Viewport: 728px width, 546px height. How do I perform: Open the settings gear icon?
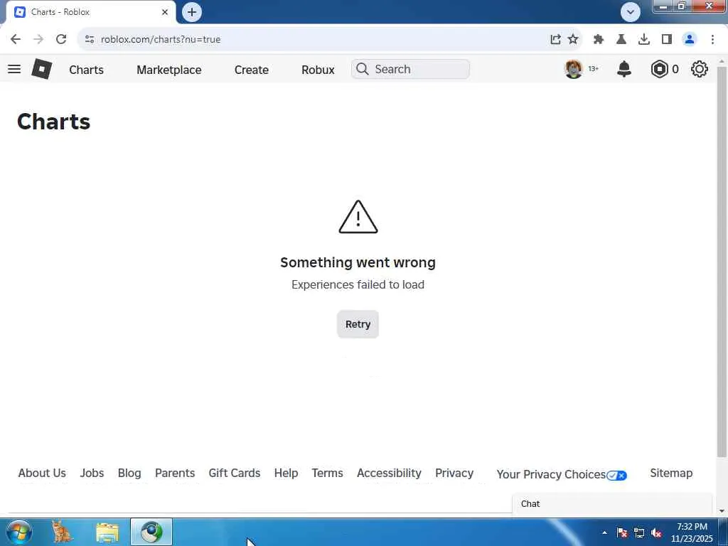click(x=700, y=69)
